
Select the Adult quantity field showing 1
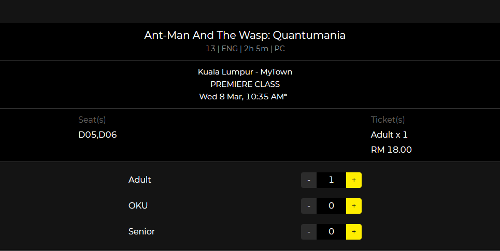[331, 180]
